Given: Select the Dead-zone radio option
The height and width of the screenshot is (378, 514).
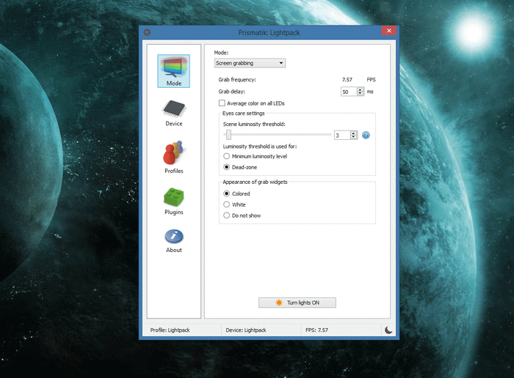Looking at the screenshot, I should coord(240,167).
